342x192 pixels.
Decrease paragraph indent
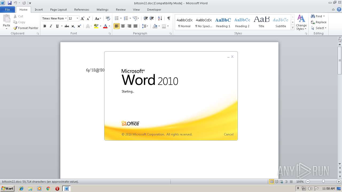click(146, 18)
